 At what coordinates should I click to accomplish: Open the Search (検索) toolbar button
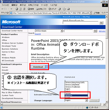(31, 9)
